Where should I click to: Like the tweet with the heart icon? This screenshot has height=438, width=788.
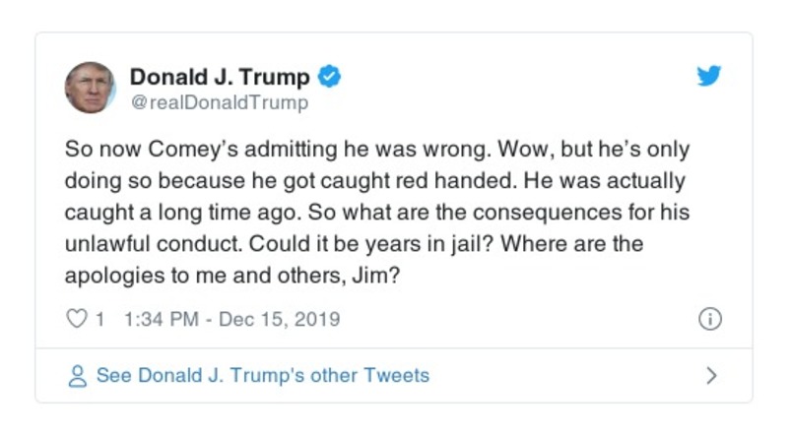75,319
